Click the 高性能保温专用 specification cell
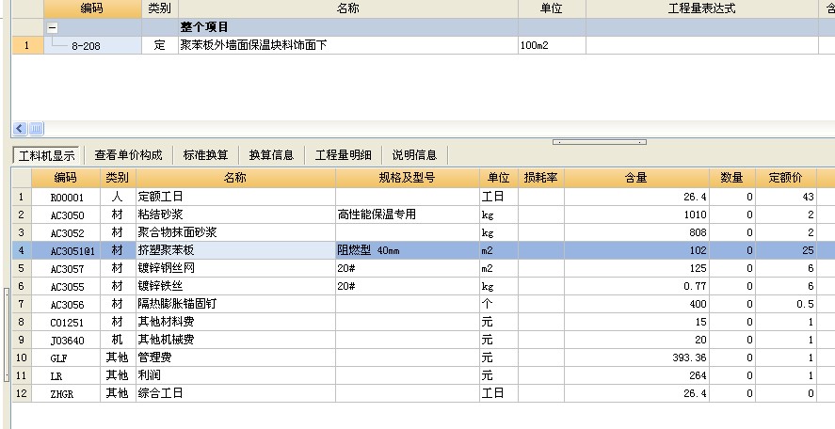 tap(407, 214)
